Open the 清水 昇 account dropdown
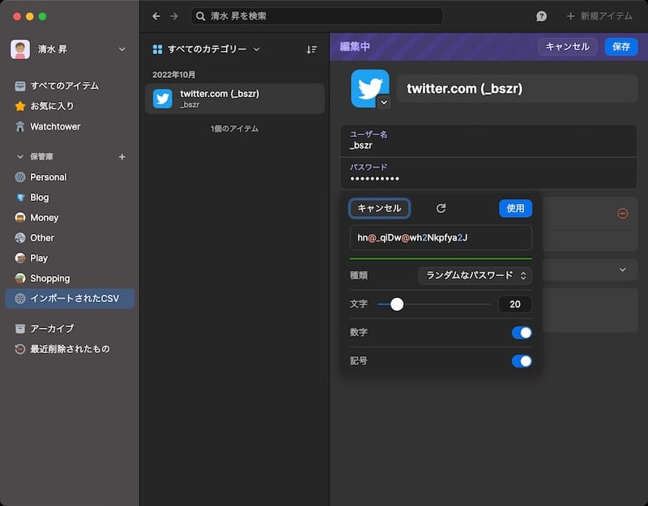Viewport: 648px width, 506px height. (122, 49)
